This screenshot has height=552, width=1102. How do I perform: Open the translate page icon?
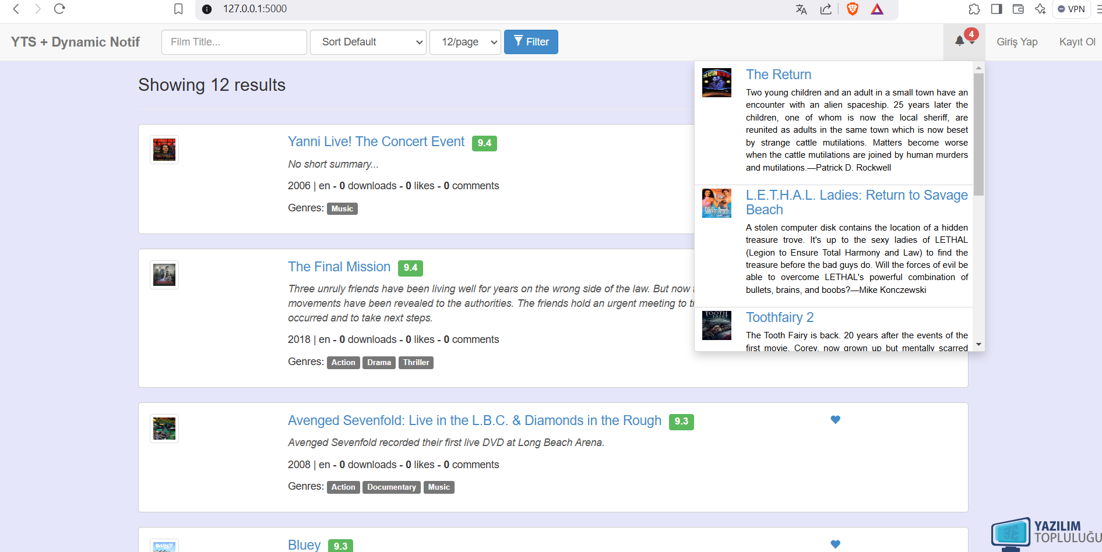(801, 9)
